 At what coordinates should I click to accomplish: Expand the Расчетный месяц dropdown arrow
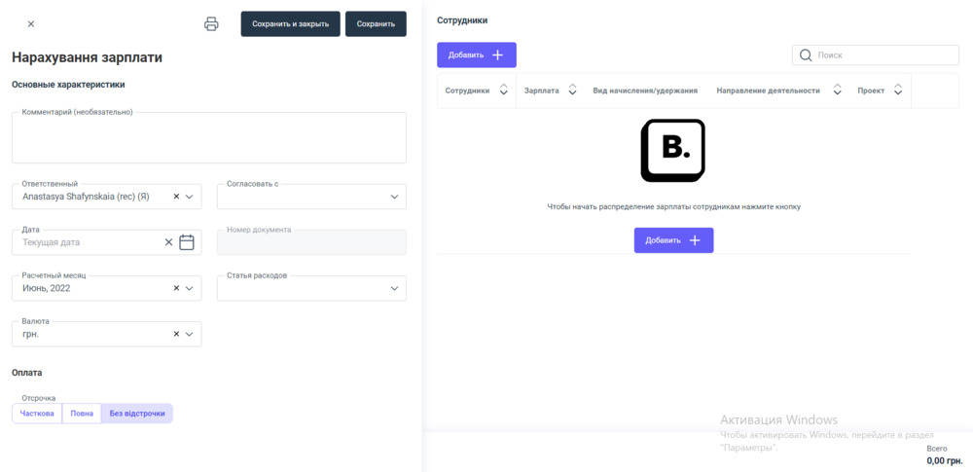[190, 288]
